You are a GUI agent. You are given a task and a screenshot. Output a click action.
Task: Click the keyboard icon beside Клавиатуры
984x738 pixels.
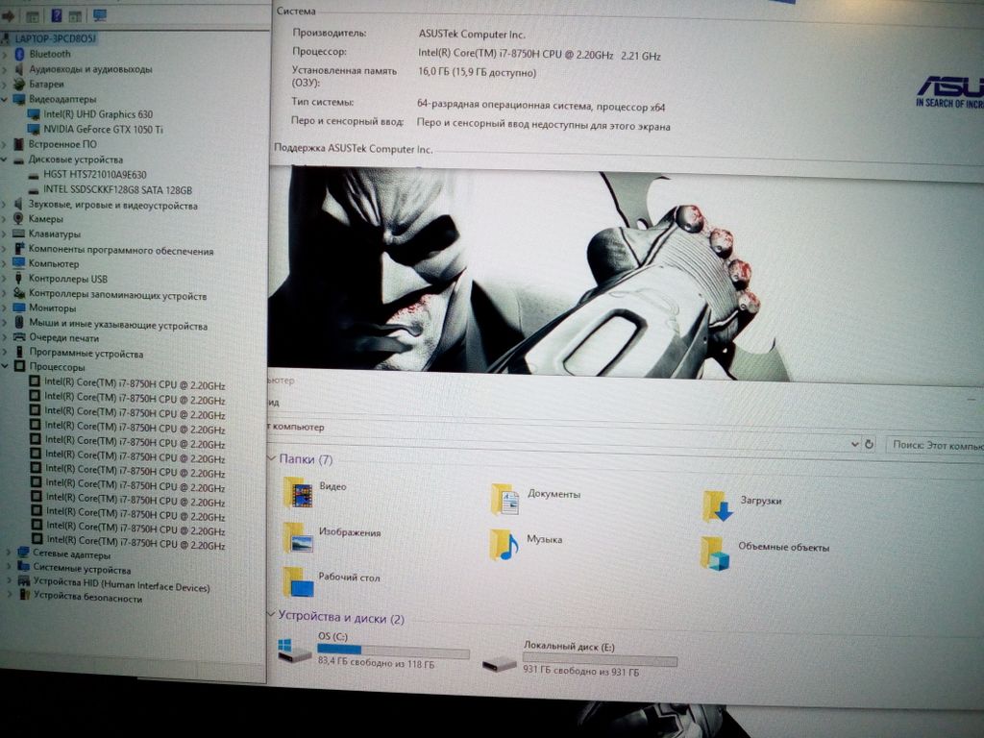pyautogui.click(x=19, y=234)
